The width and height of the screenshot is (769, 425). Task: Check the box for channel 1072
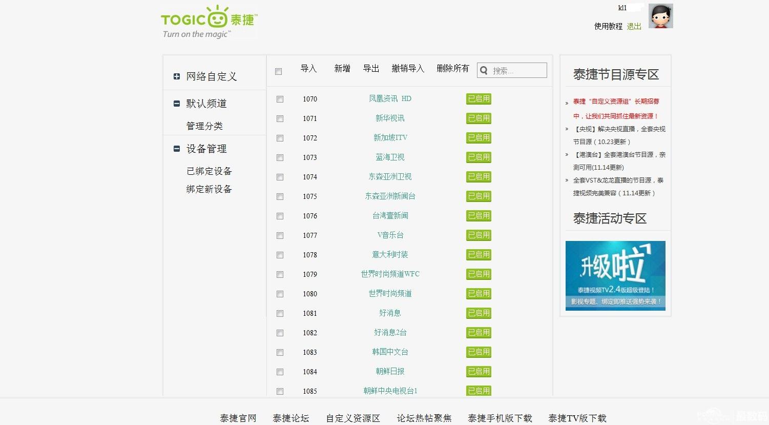[x=280, y=138]
